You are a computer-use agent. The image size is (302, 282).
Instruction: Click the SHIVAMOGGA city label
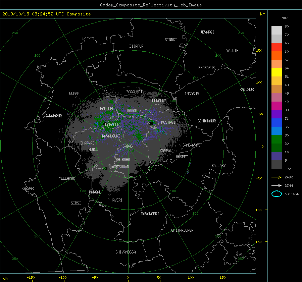(125, 252)
